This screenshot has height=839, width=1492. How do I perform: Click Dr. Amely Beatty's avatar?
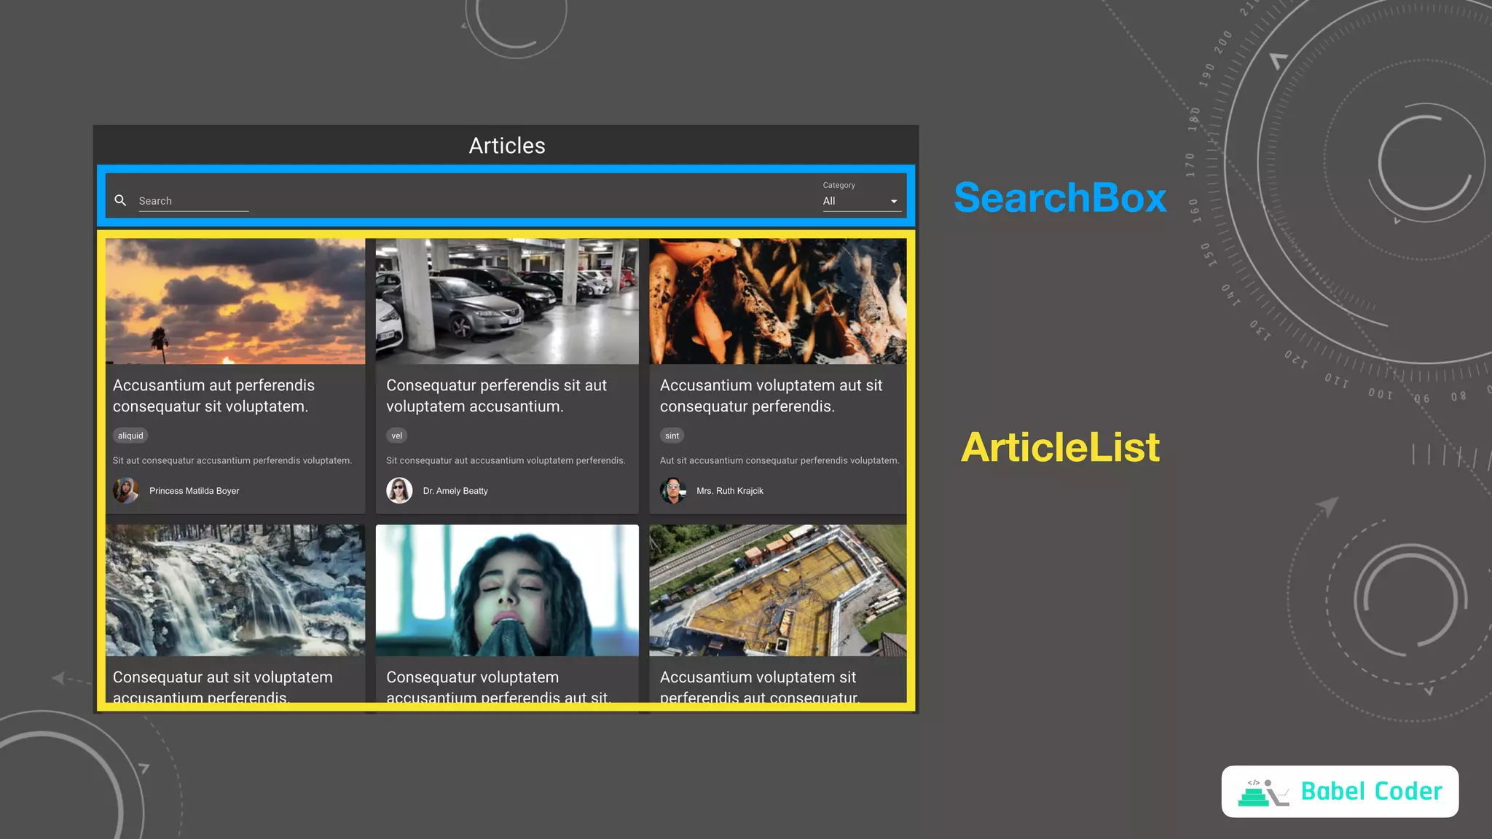(x=399, y=491)
